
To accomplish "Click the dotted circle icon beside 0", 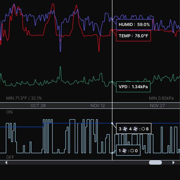I will [132, 151].
